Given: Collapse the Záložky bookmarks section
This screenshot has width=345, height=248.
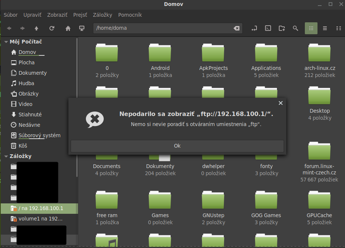Looking at the screenshot, I should click(6, 157).
